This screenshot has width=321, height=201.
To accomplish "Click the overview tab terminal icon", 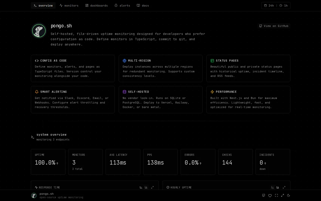I will click(35, 6).
